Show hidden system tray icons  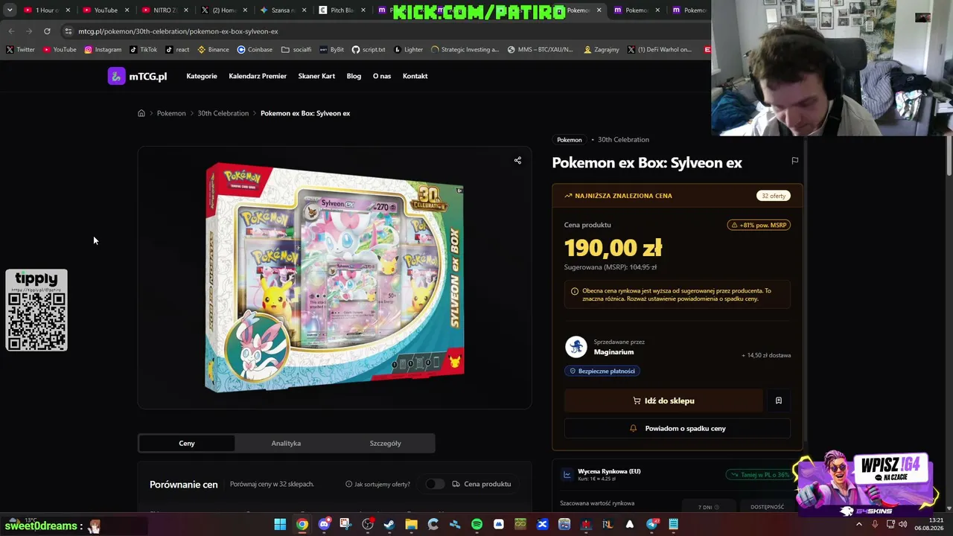tap(858, 525)
